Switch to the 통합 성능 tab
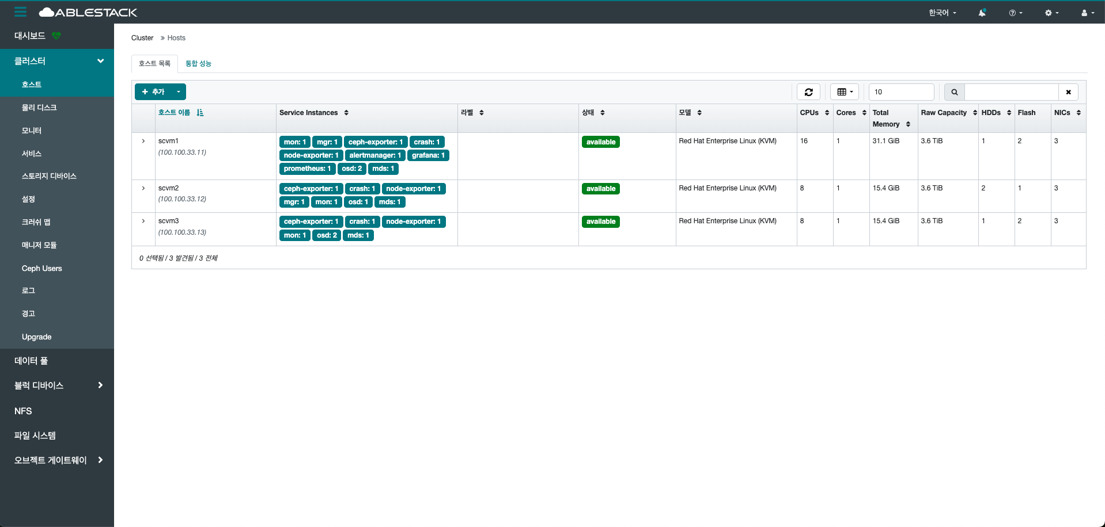 (198, 64)
